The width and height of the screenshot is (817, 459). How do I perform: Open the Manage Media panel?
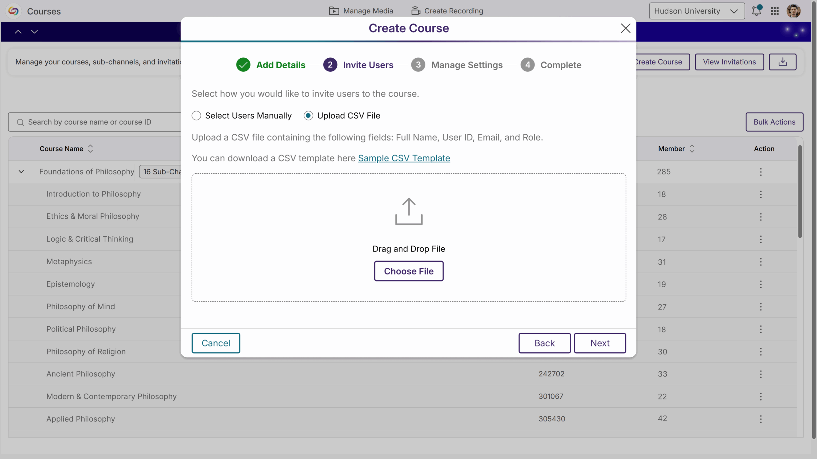(361, 11)
